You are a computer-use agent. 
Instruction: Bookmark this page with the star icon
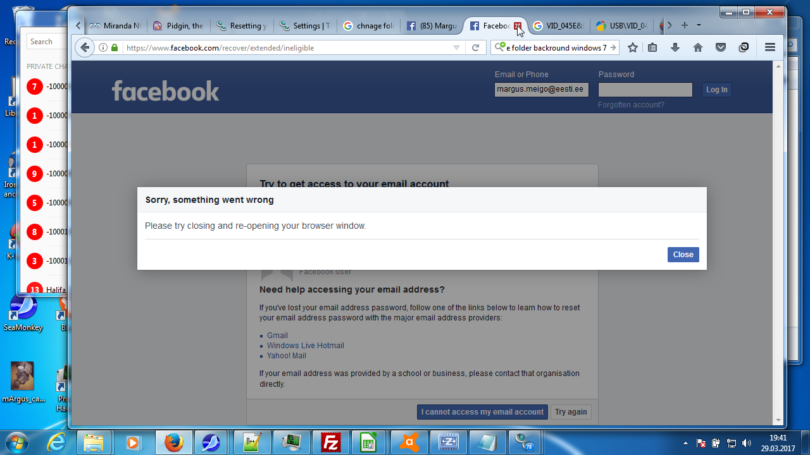[x=632, y=47]
